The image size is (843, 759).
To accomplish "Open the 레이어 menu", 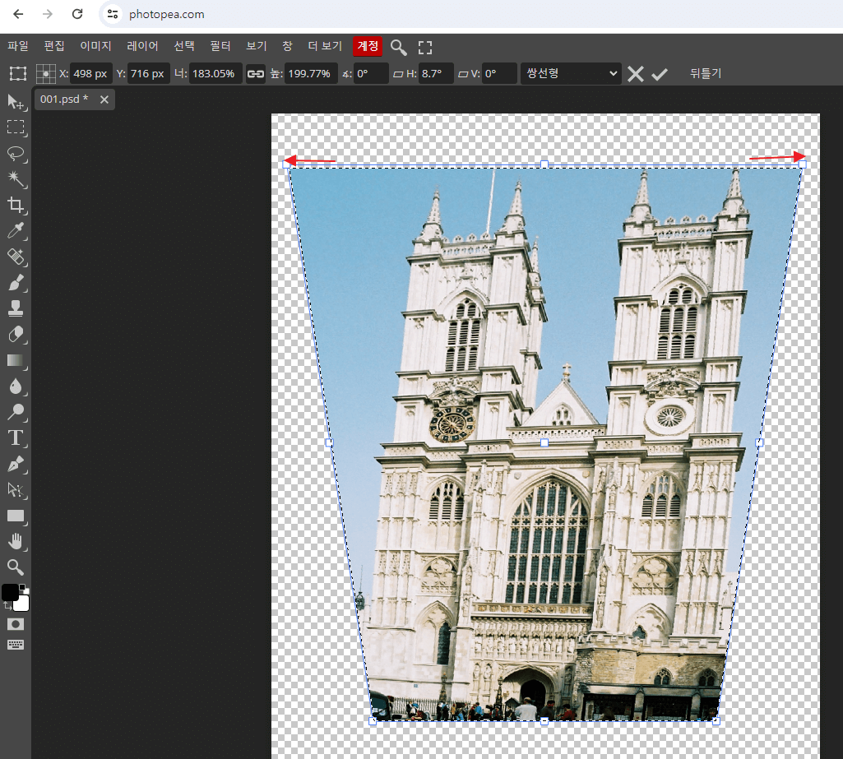I will tap(142, 46).
